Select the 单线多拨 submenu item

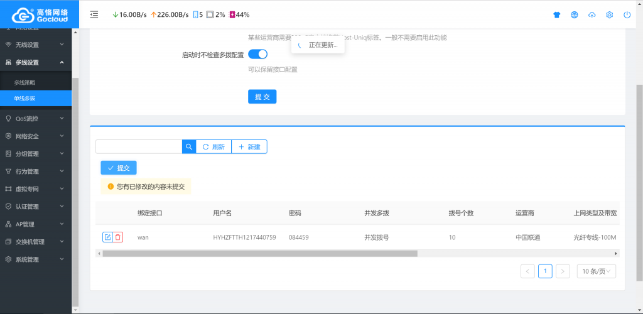point(25,99)
